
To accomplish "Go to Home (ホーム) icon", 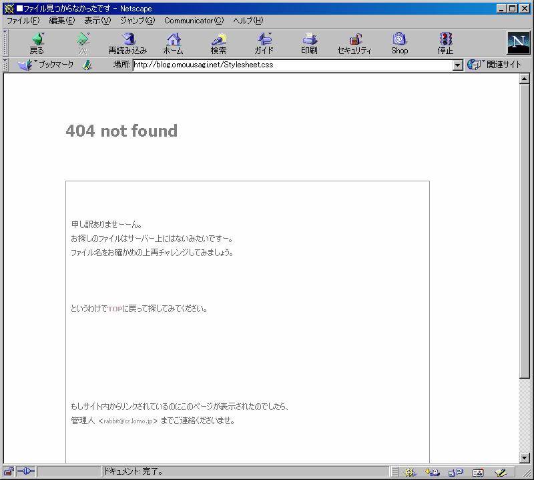I will (174, 43).
